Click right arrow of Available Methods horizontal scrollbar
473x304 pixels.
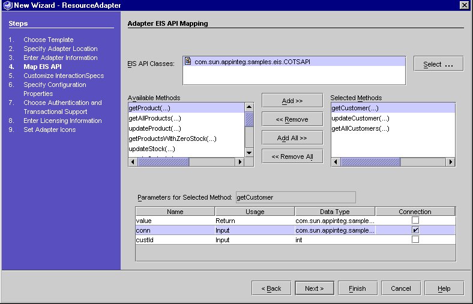(x=240, y=162)
